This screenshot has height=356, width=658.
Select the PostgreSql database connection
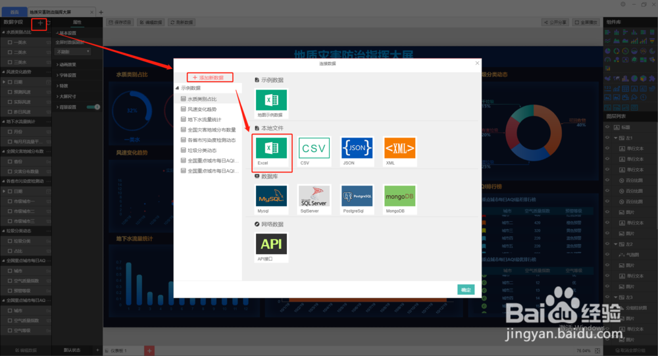tap(357, 200)
